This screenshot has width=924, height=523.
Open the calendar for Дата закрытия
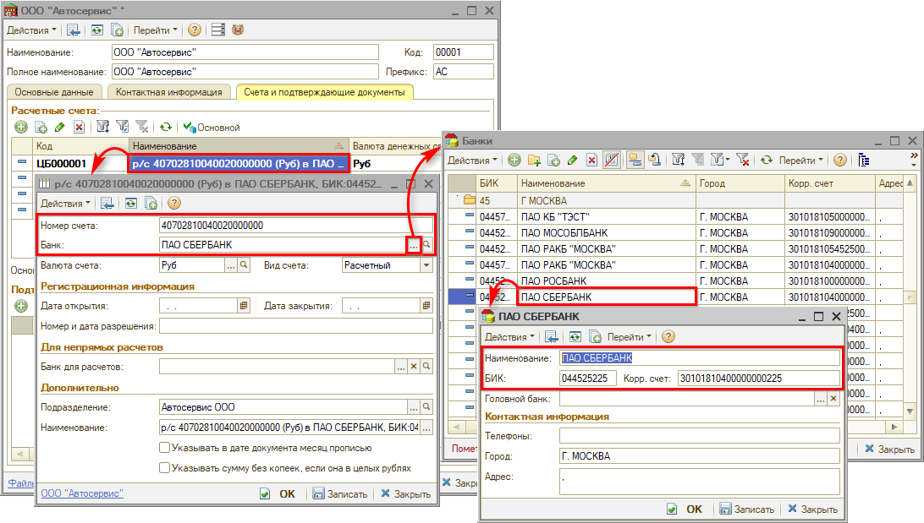click(x=426, y=305)
